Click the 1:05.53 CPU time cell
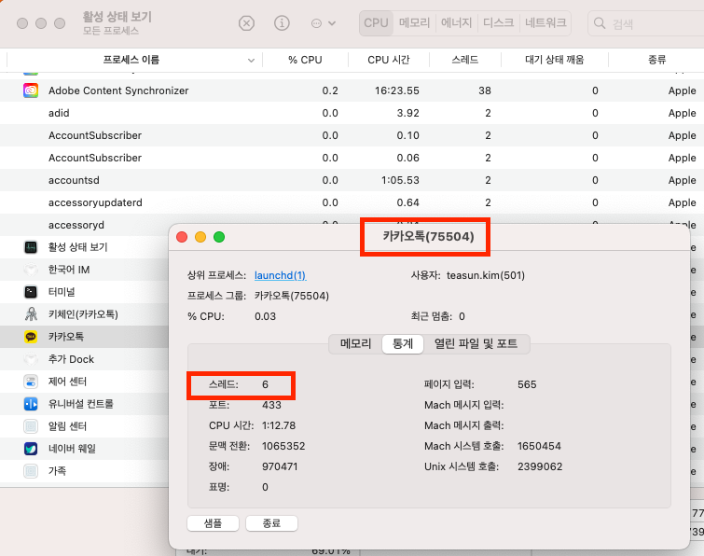704x556 pixels. tap(400, 180)
